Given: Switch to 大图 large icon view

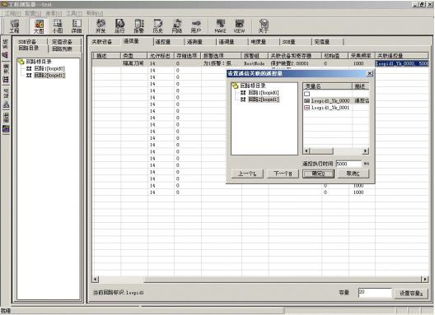Looking at the screenshot, I should click(39, 26).
